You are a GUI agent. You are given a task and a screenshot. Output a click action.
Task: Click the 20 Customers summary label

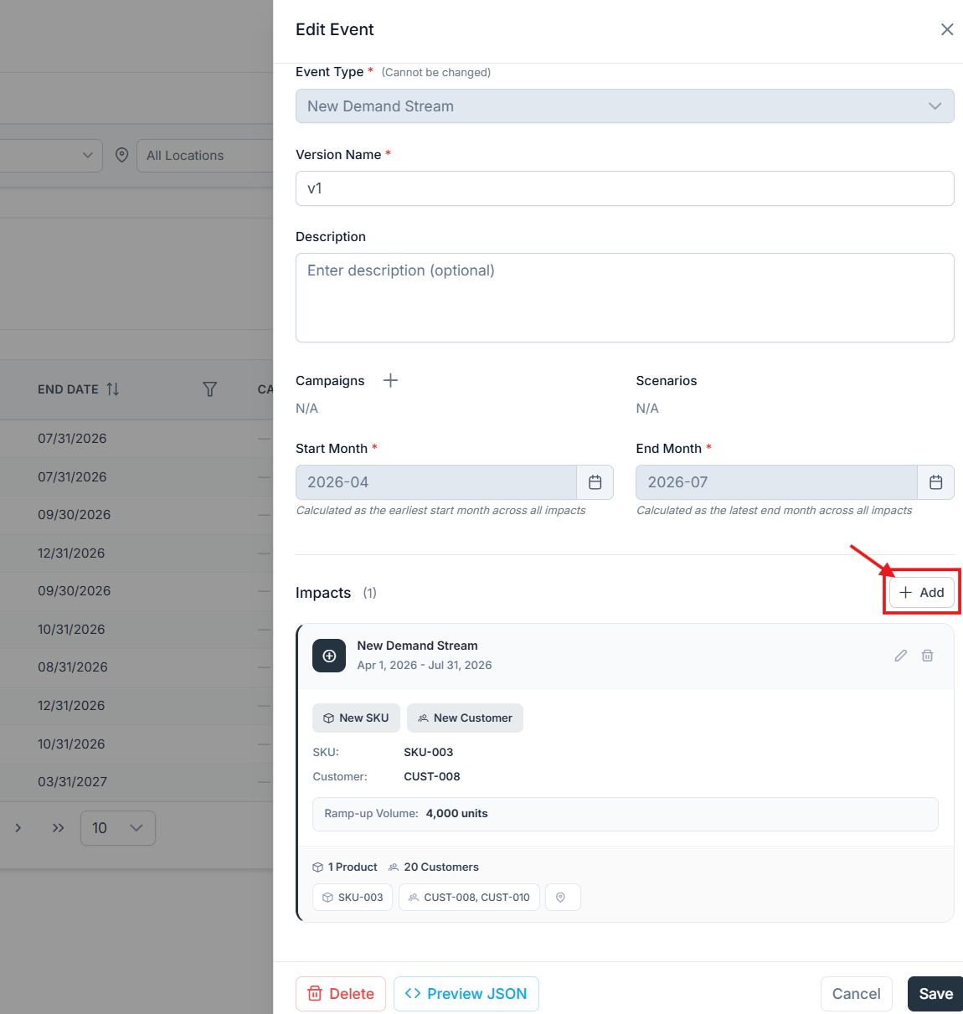click(434, 867)
